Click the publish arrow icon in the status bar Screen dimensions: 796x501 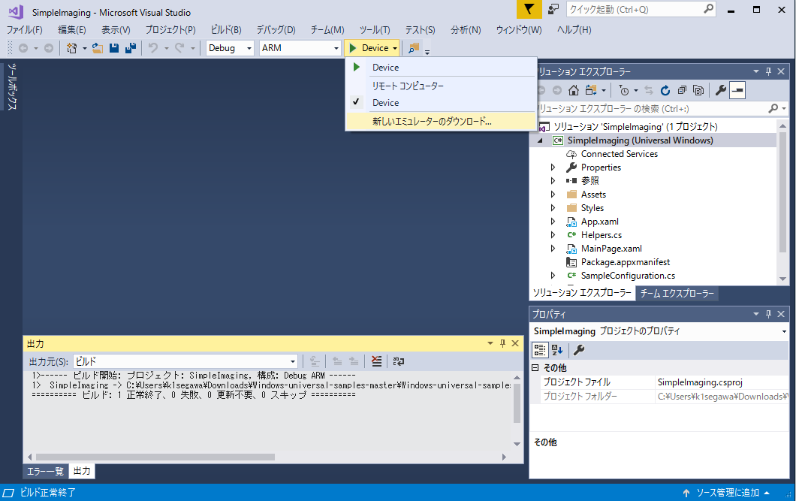tap(686, 493)
